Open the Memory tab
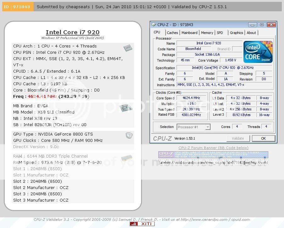Viewport: 284px width, 228px height. coord(207,33)
